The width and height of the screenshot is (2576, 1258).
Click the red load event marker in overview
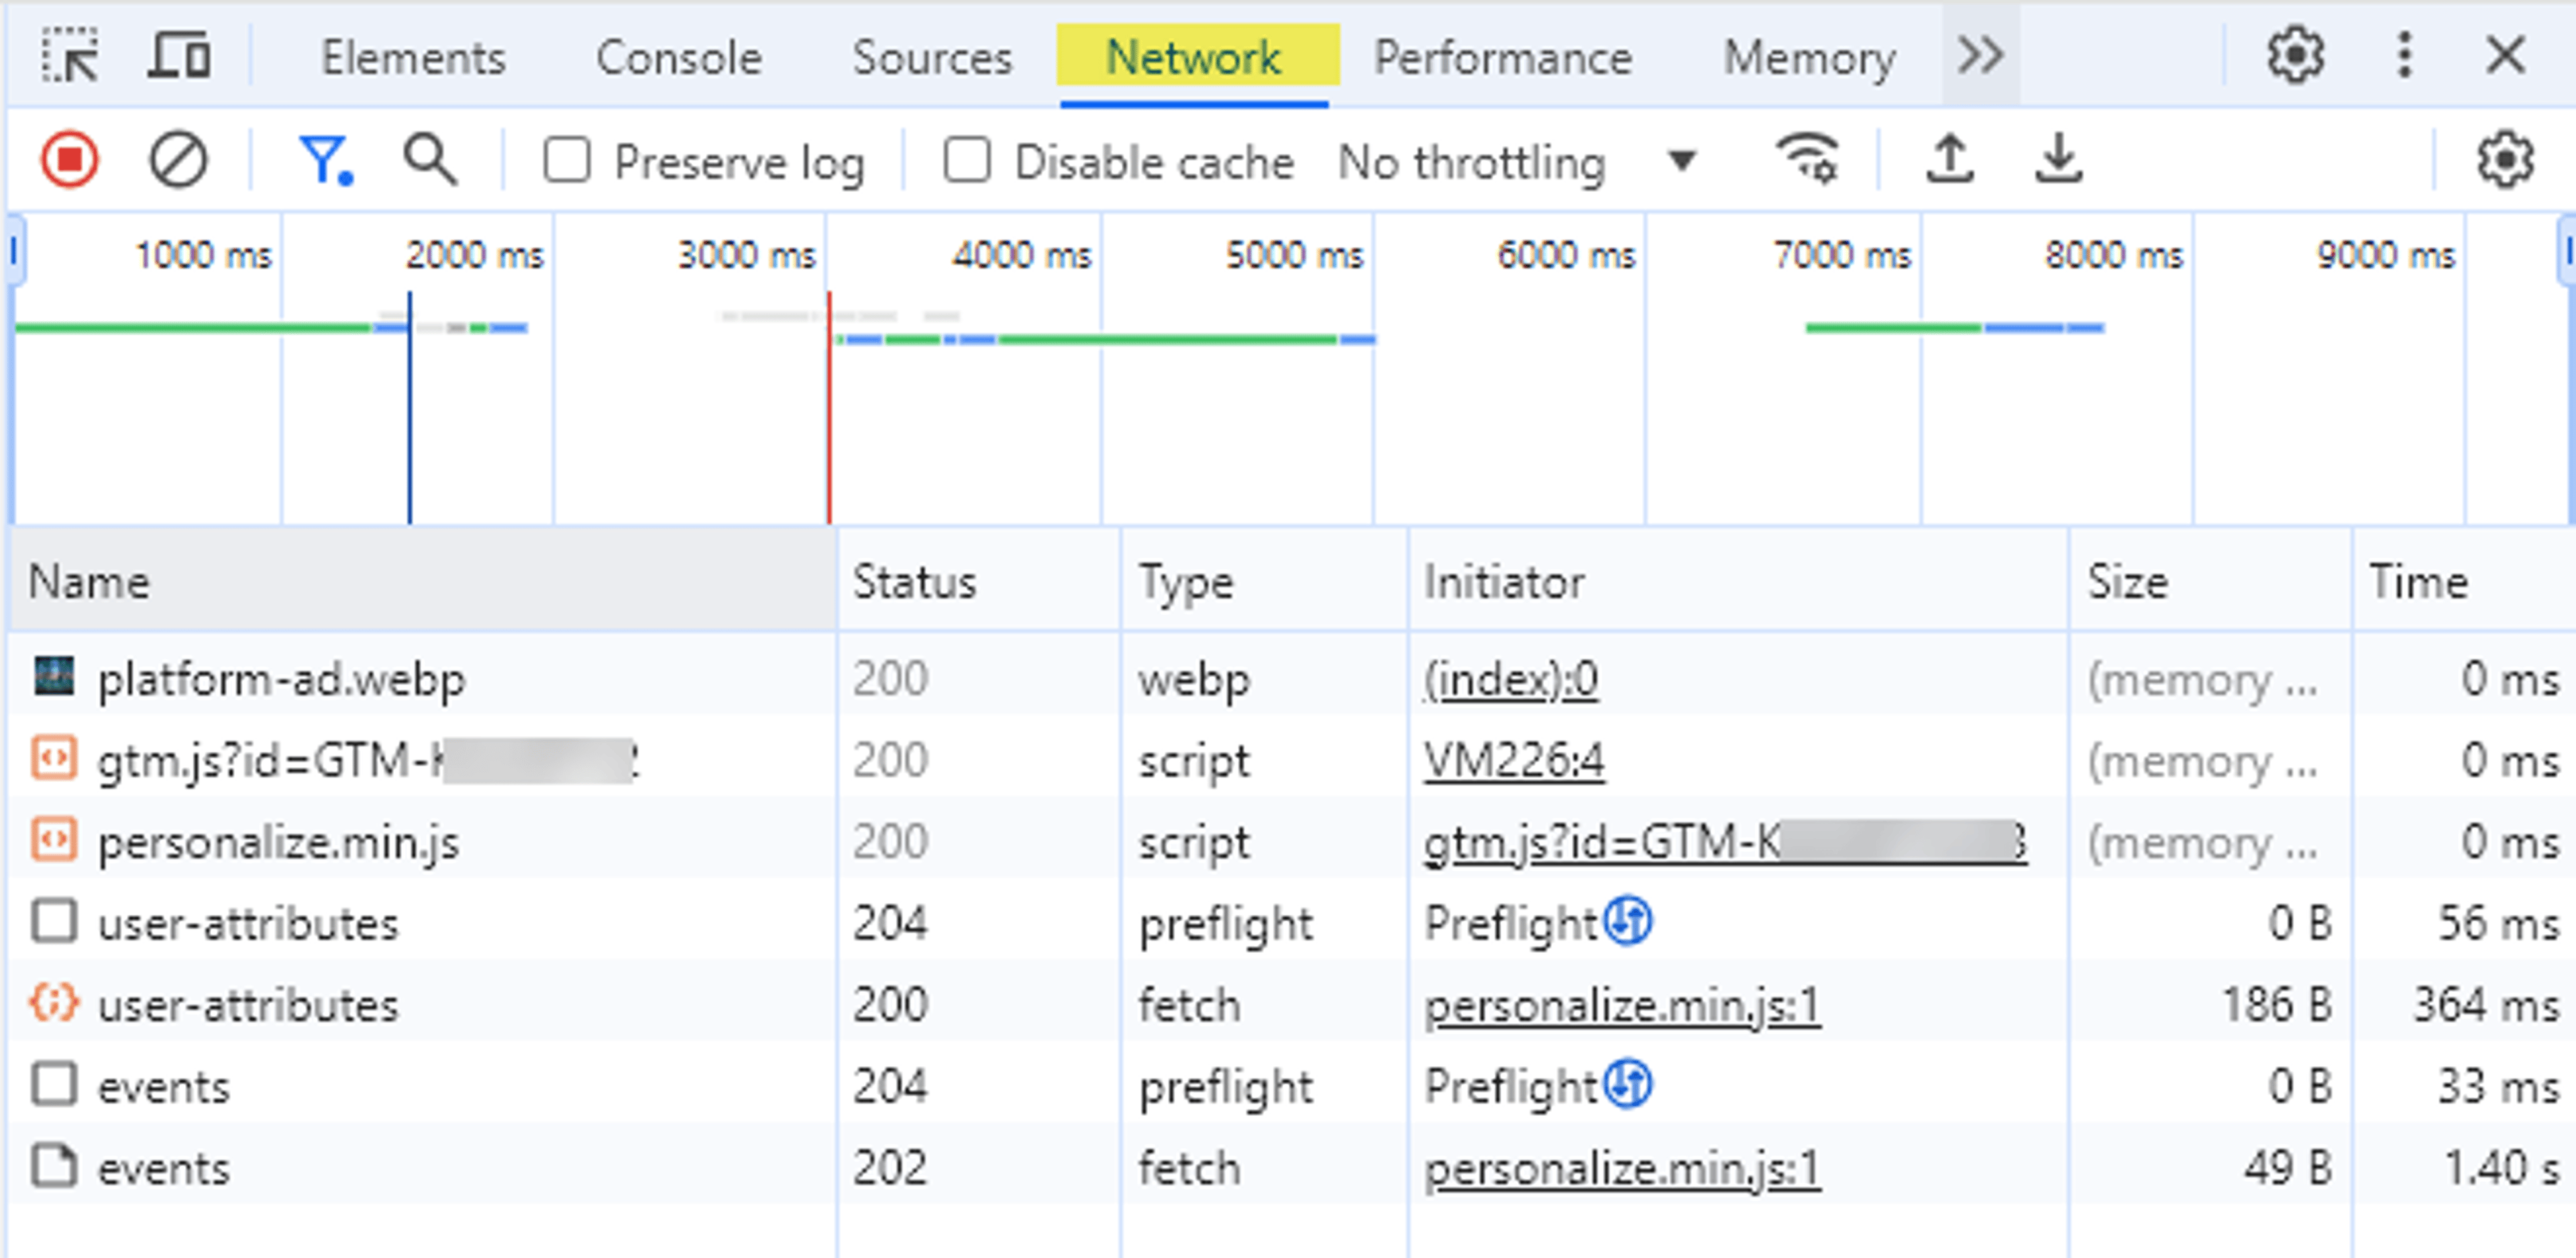(x=829, y=407)
